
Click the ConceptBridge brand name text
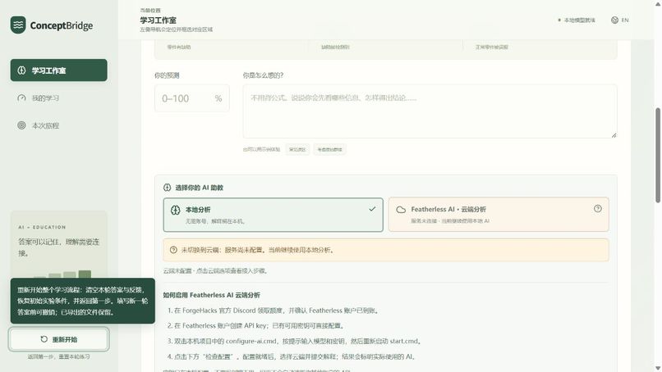tap(62, 25)
